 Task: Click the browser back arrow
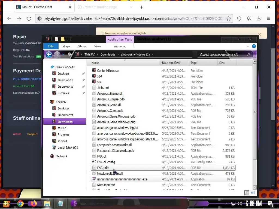[9, 19]
